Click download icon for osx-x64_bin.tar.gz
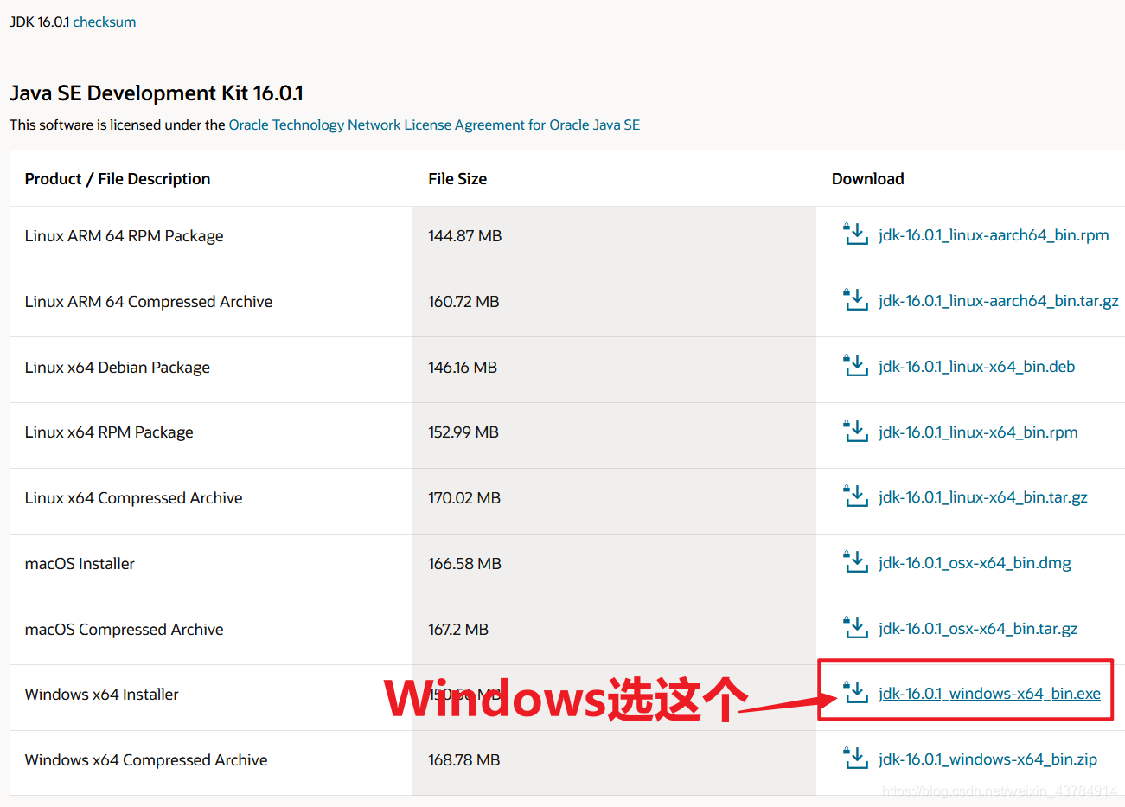This screenshot has height=807, width=1125. click(855, 627)
